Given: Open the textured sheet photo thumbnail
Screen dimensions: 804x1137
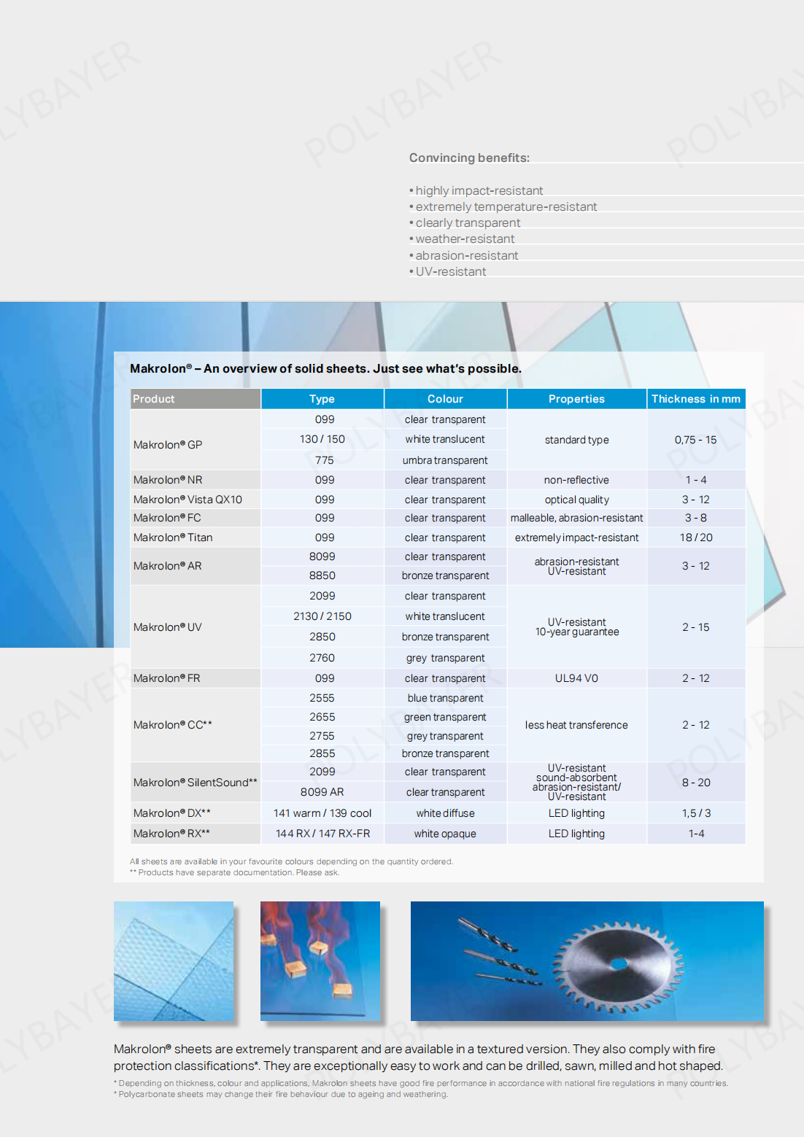Looking at the screenshot, I should pos(174,961).
